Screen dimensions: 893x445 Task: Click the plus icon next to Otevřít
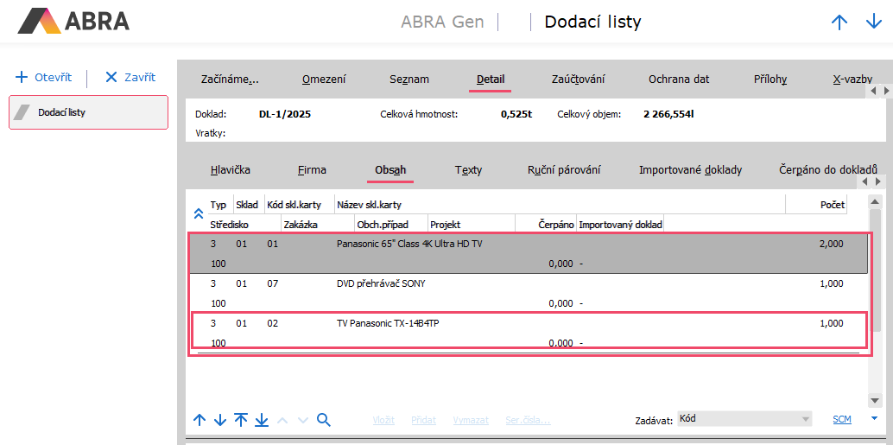[21, 77]
